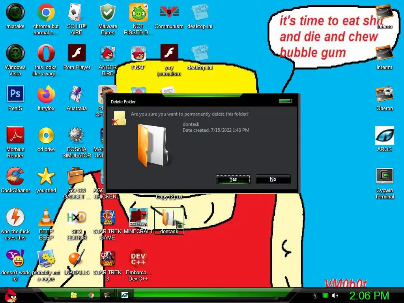Open the 'doesn't work lol' Yahoo icon
This screenshot has width=404, height=303.
click(x=15, y=266)
